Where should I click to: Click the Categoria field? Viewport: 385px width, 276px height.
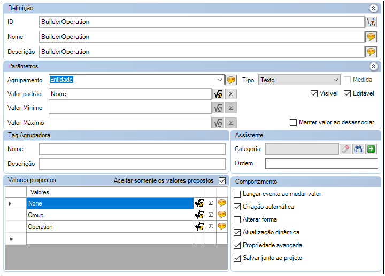point(302,149)
